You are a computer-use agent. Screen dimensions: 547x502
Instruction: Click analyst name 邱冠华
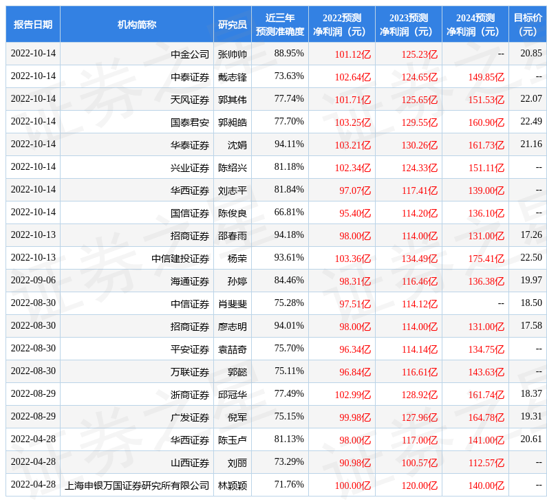(233, 394)
